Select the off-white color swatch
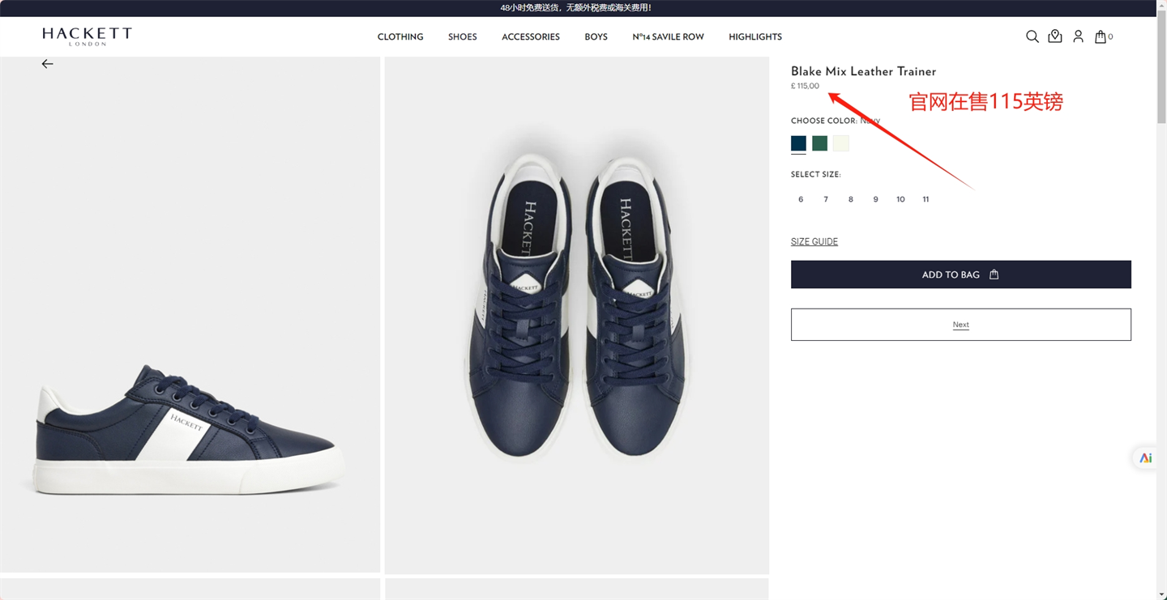The image size is (1167, 600). pos(841,143)
